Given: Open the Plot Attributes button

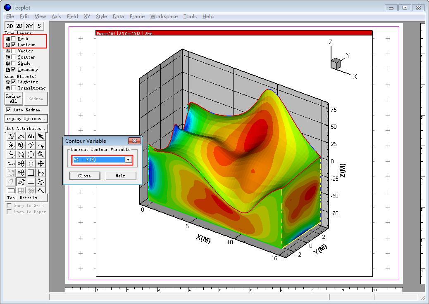Looking at the screenshot, I should tap(26, 128).
